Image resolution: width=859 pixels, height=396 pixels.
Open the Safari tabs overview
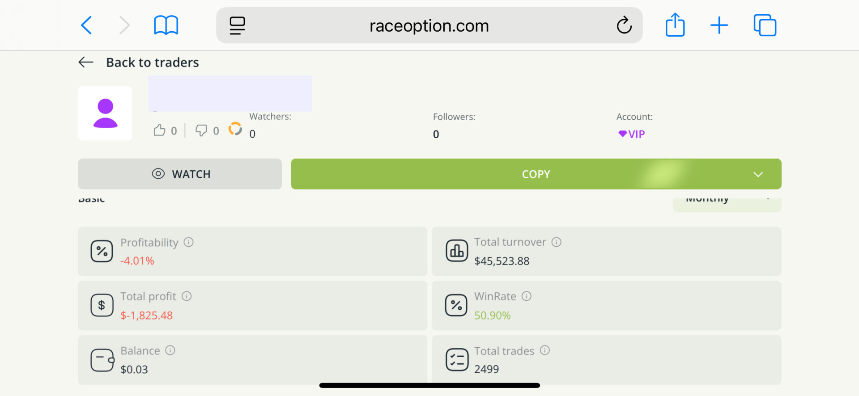[x=765, y=25]
